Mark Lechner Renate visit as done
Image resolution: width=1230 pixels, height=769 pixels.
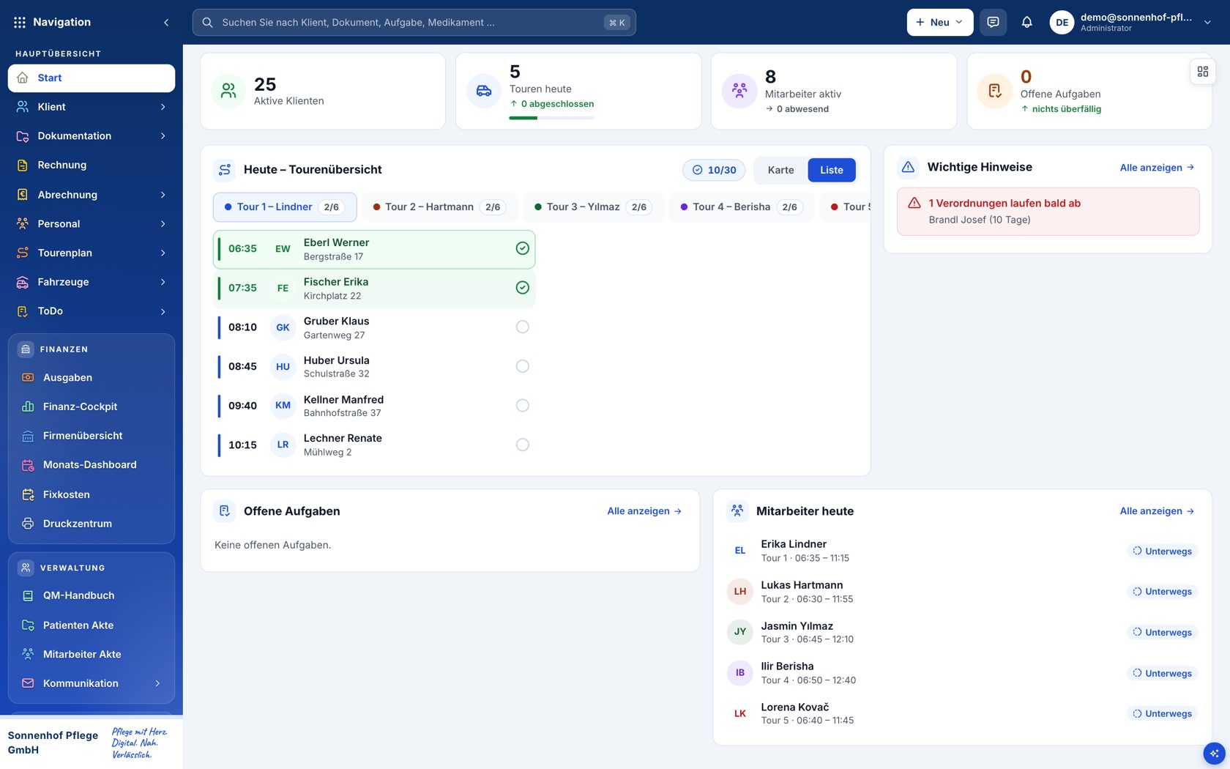click(522, 445)
